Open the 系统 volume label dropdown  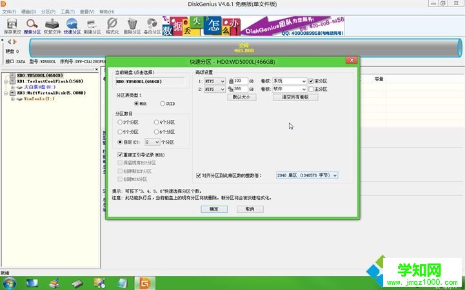point(290,81)
